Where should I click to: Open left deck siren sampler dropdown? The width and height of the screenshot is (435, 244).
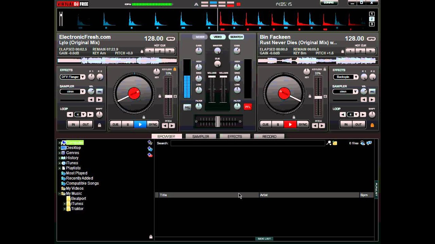pyautogui.click(x=83, y=91)
